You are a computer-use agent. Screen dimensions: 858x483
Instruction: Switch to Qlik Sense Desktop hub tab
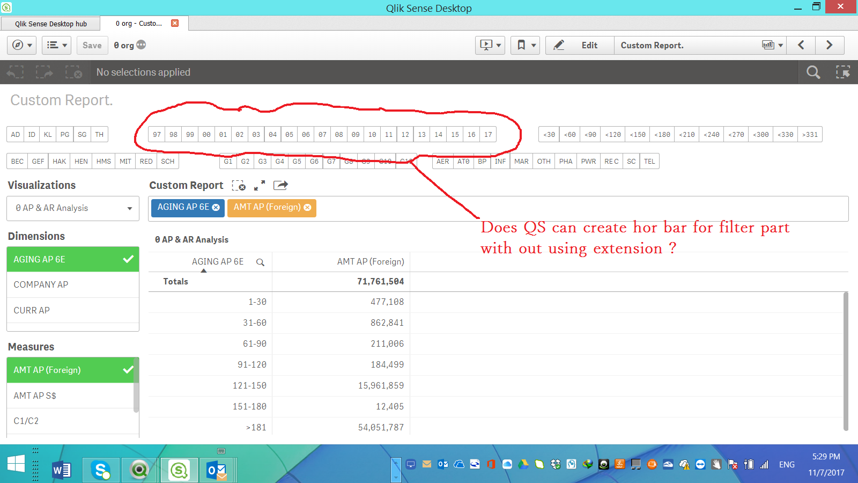[x=50, y=24]
